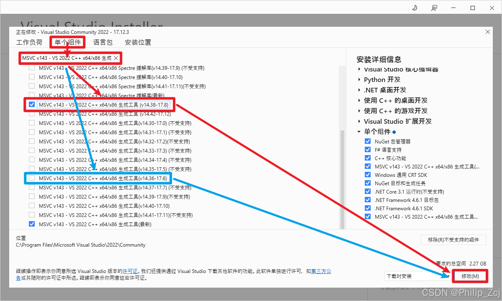This screenshot has height=301, width=502.
Task: Open the 下载时安装 dropdown
Action: click(x=418, y=276)
